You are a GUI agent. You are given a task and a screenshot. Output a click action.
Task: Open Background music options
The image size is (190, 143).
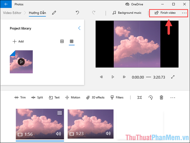point(127,13)
